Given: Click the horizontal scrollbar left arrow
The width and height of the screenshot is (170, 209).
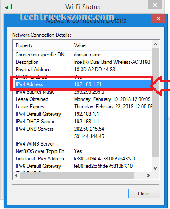Looking at the screenshot, I should [17, 175].
